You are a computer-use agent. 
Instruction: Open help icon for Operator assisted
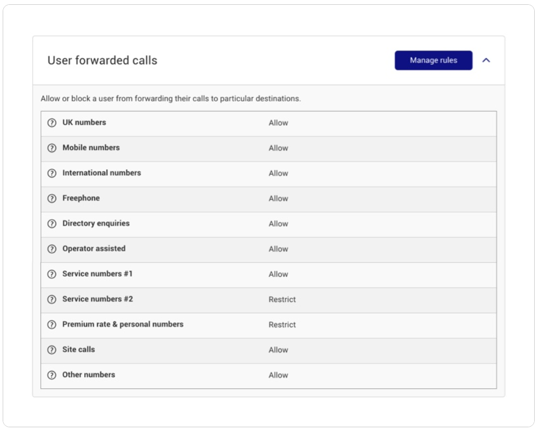52,249
